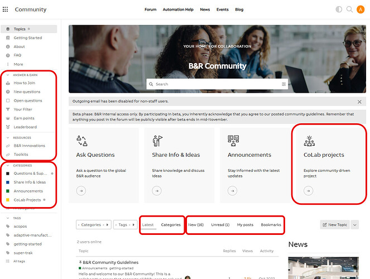
Task: Switch to the Latest tab
Action: pos(148,225)
